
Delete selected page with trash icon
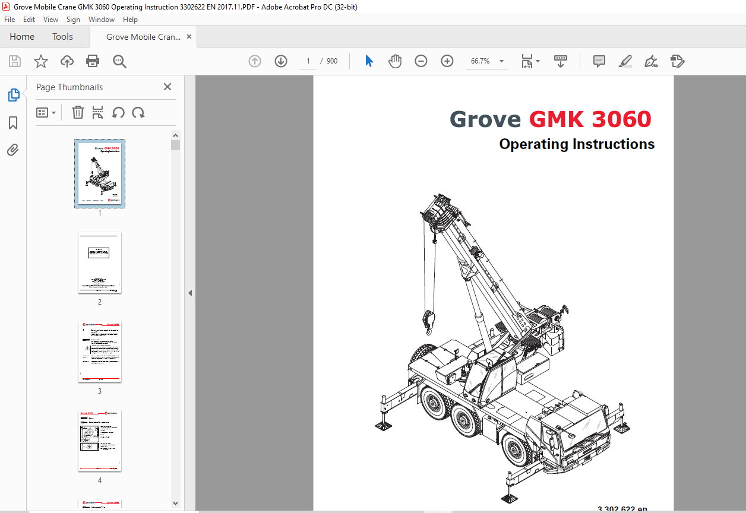pyautogui.click(x=78, y=112)
